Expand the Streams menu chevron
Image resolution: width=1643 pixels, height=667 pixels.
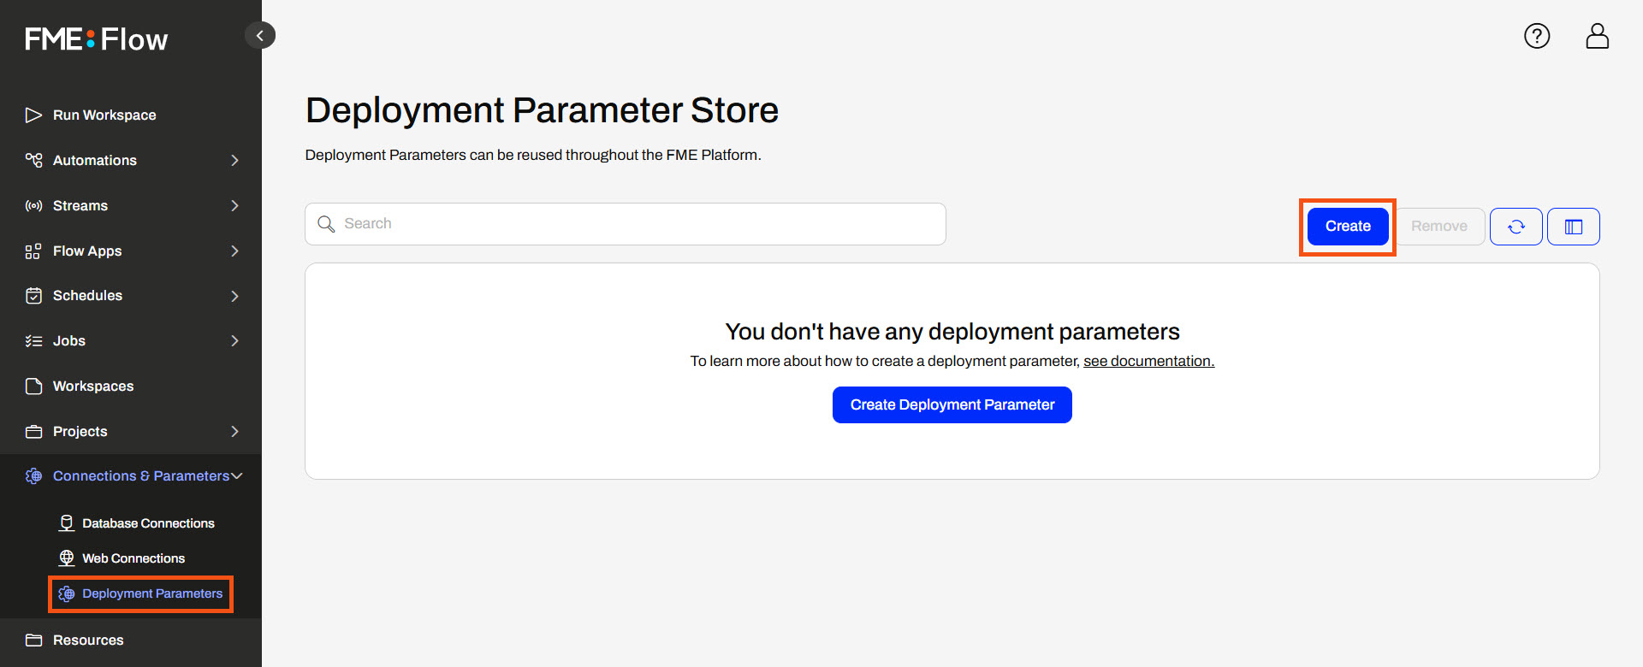(x=234, y=205)
